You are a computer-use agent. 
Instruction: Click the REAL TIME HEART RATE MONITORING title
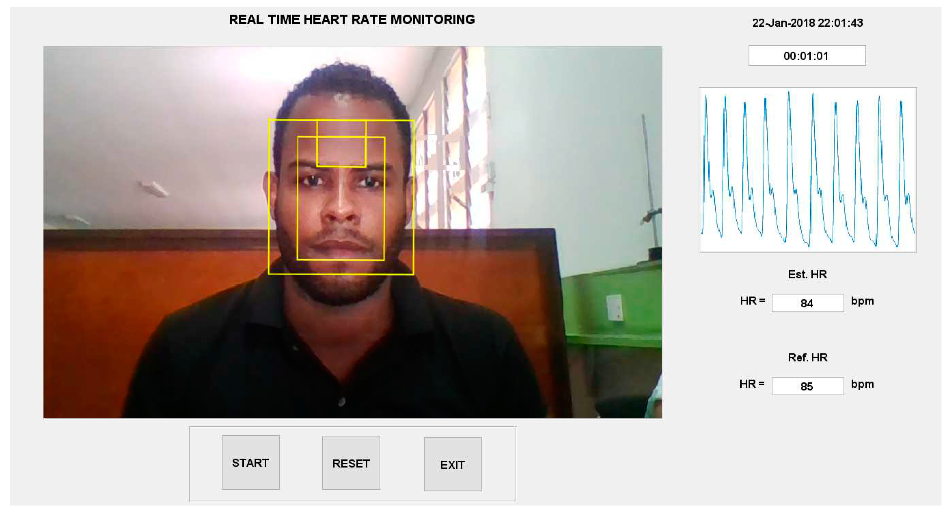[x=352, y=20]
